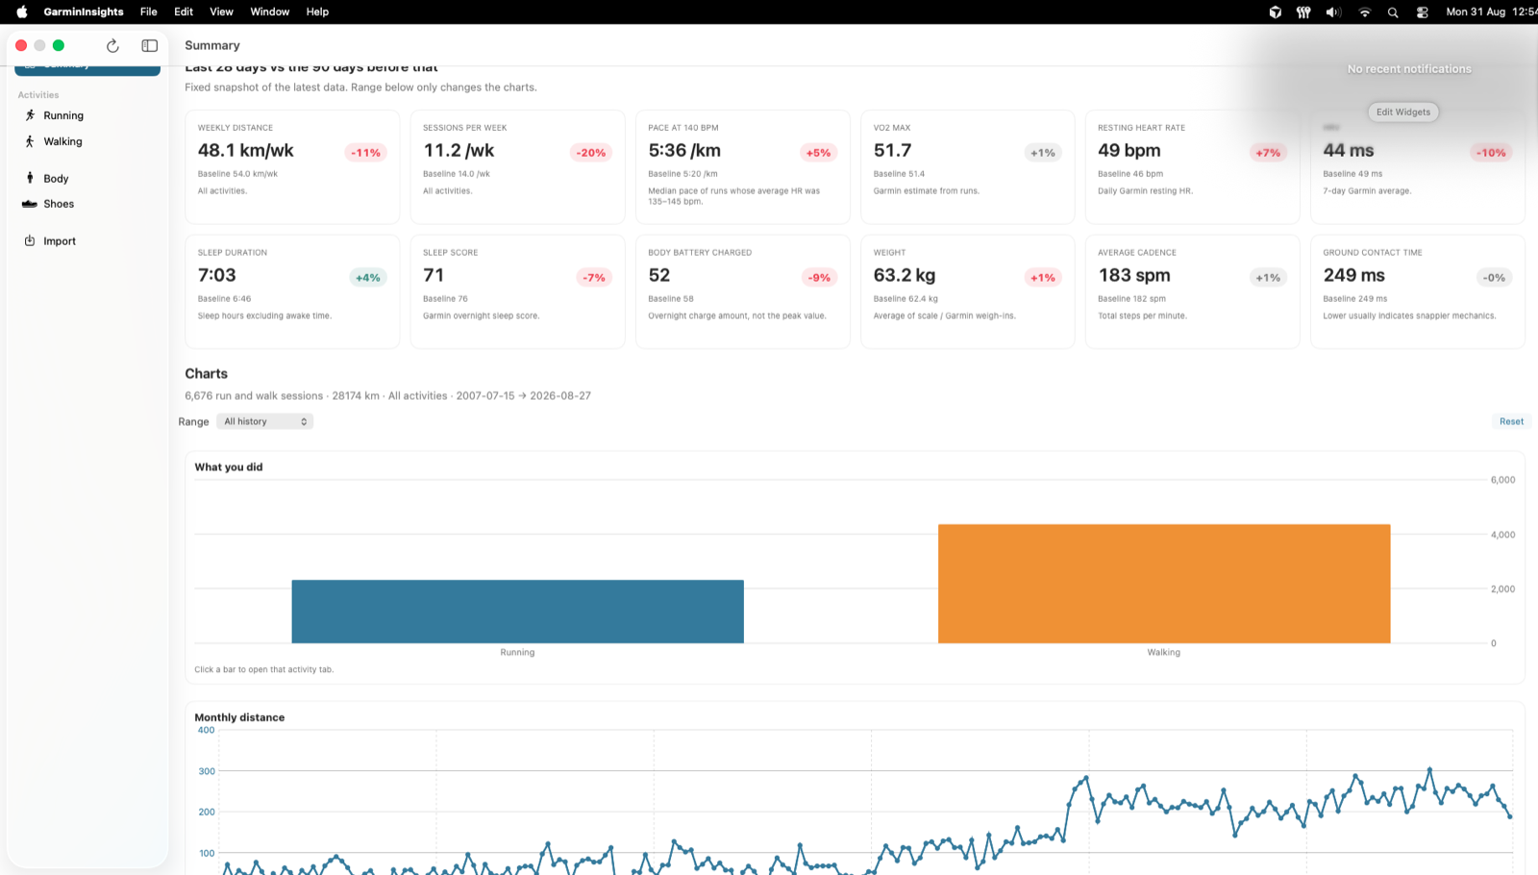
Task: Click the +1% badge on Average Cadence
Action: point(1268,278)
